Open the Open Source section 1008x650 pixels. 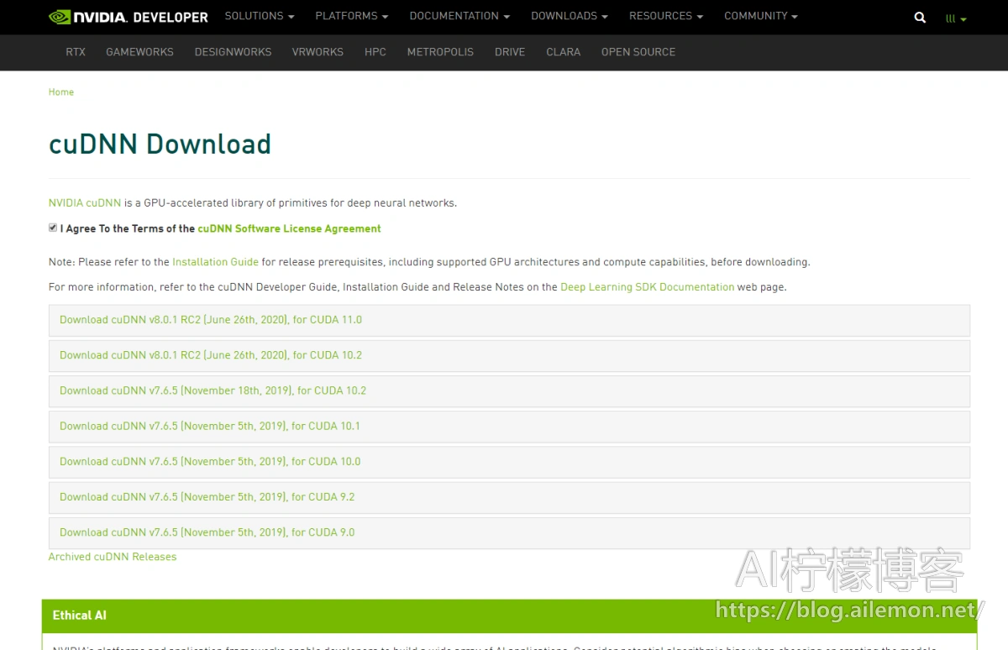click(x=638, y=52)
